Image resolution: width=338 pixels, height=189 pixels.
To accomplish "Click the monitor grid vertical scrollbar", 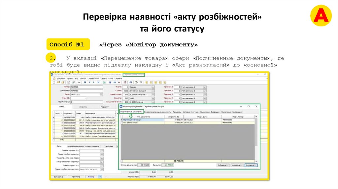I will [256, 139].
